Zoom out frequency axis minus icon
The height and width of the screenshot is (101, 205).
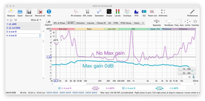[189, 77]
